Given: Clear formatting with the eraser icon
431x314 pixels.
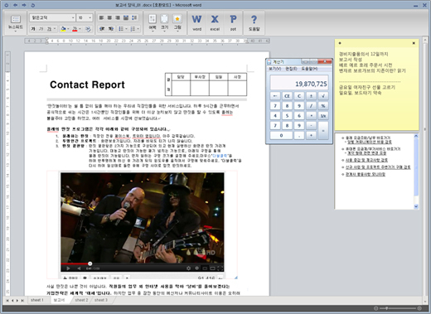Looking at the screenshot, I should pos(88,29).
